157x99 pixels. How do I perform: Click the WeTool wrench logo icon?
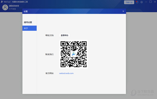(x=2, y=2)
